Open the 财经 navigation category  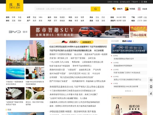tap(8, 20)
